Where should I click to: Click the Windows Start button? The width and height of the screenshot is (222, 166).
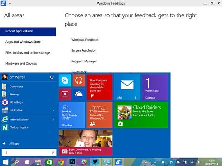[5, 162]
